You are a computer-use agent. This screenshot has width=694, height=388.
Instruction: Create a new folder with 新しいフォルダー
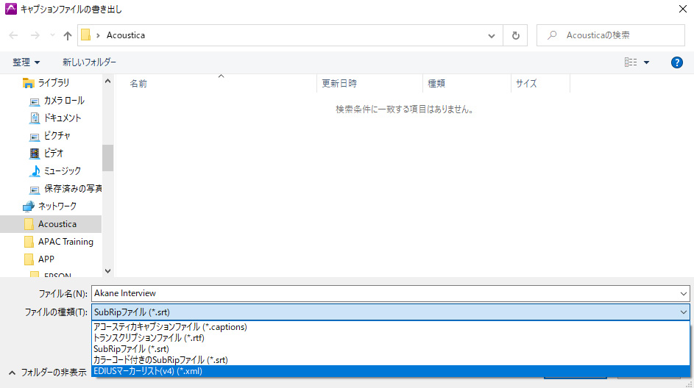(x=89, y=62)
